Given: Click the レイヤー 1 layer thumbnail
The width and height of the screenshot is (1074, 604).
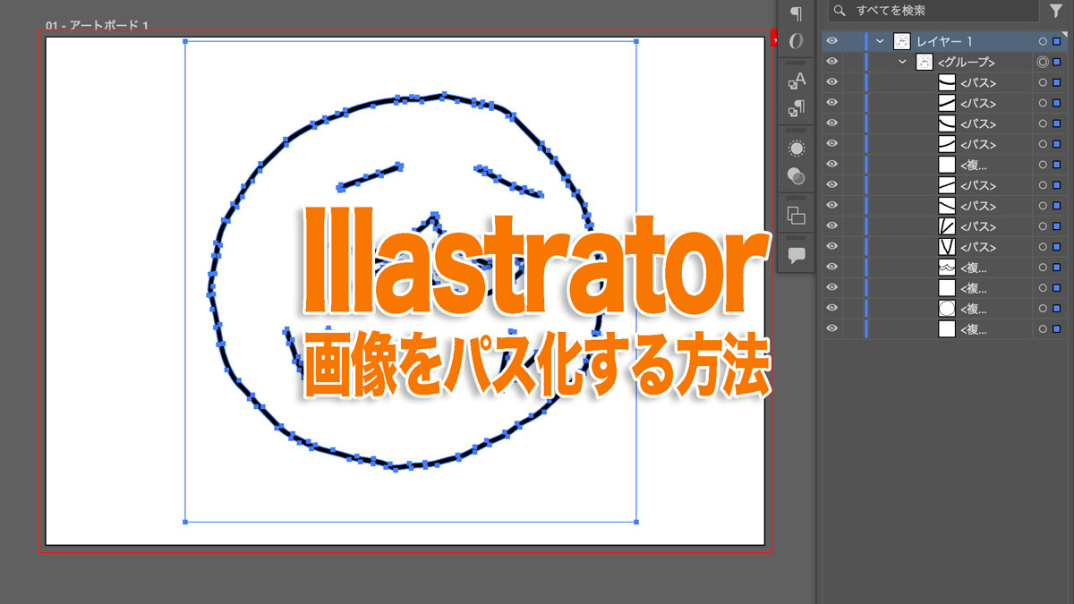Looking at the screenshot, I should coord(901,40).
